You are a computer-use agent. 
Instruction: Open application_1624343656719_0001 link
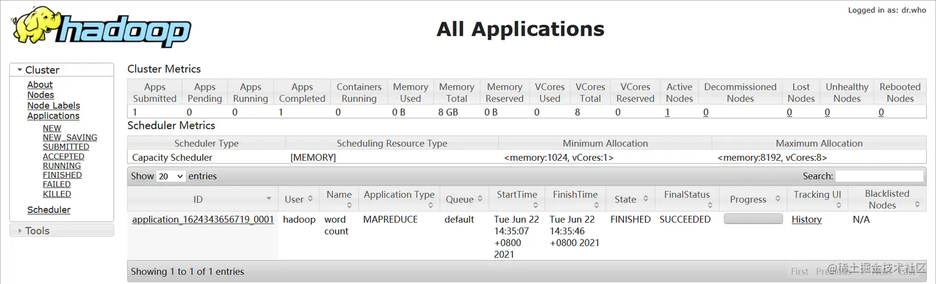point(203,220)
